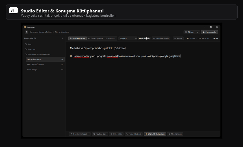Viewport: 243px width, 147px height.
Task: Switch to Akıllı Takip (Vosk) mode
Action: (x=78, y=38)
